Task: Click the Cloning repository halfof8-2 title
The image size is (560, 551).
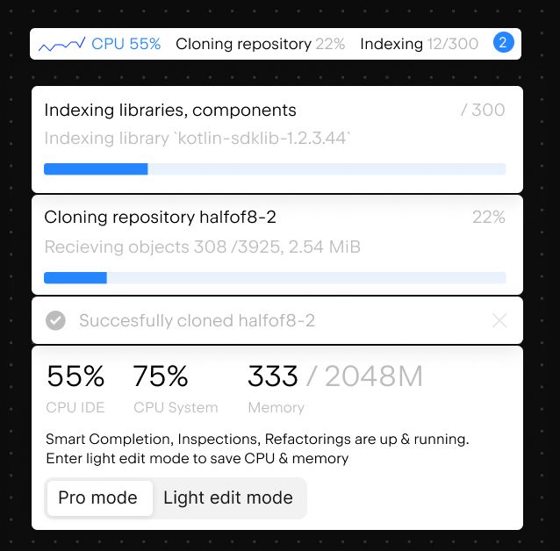Action: click(160, 217)
